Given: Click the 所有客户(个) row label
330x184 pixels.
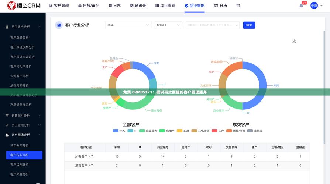Looking at the screenshot, I should 85,156.
